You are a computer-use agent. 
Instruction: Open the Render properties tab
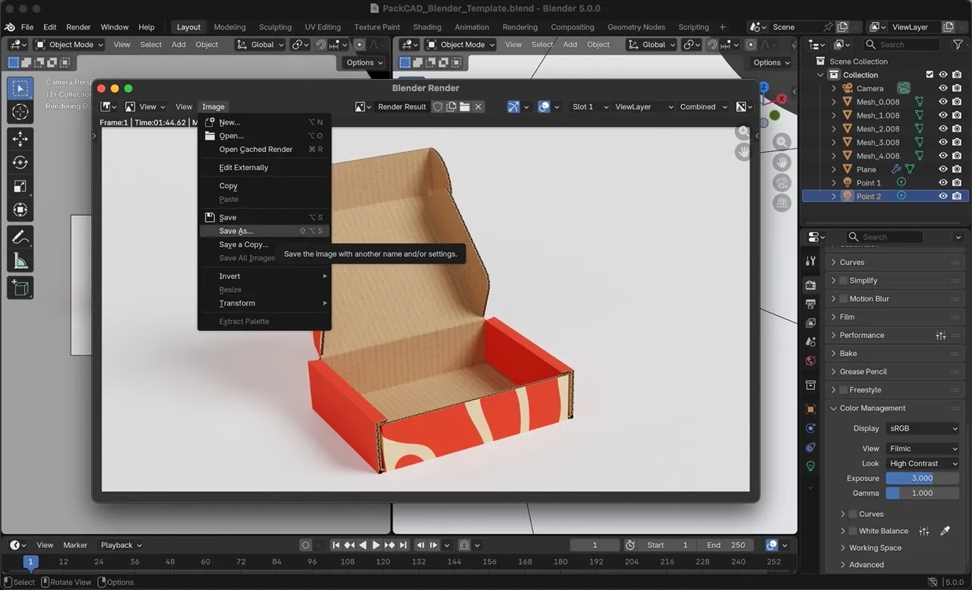pos(809,285)
